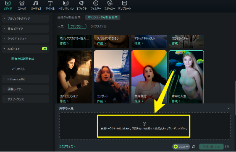Click 作成 under 海中の人魚
The width and height of the screenshot is (236, 152).
tap(176, 101)
